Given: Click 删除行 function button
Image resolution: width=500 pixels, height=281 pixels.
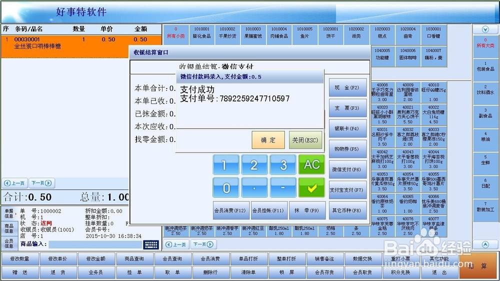Looking at the screenshot, I should [210, 272].
